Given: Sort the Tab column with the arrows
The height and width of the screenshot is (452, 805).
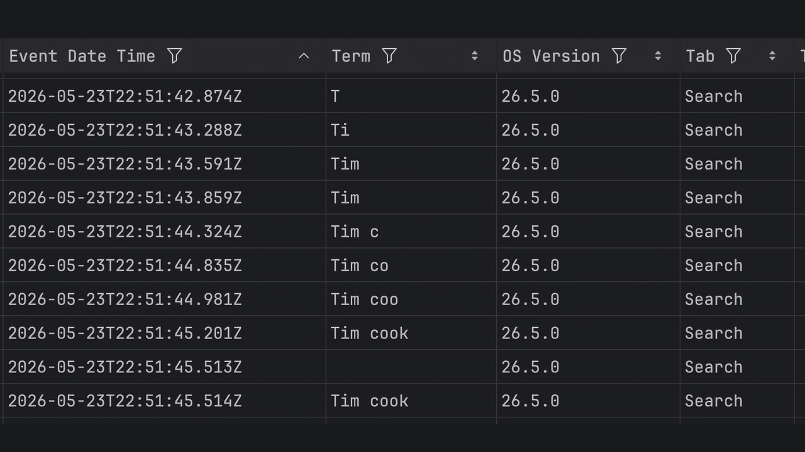Looking at the screenshot, I should [772, 56].
